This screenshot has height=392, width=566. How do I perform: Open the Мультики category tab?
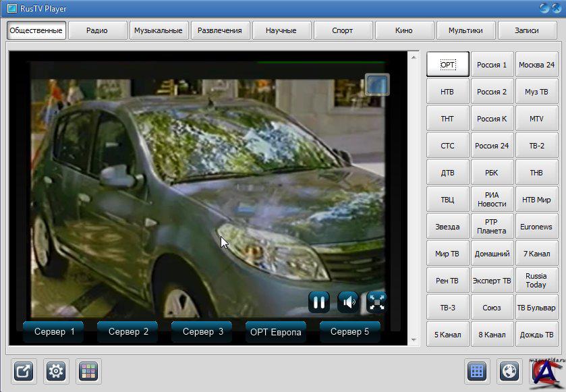(465, 30)
